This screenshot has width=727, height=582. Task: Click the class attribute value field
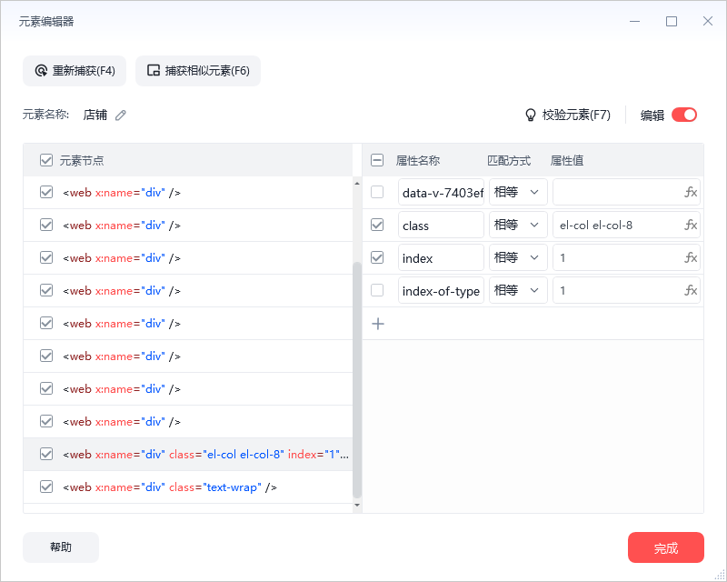[x=616, y=226]
